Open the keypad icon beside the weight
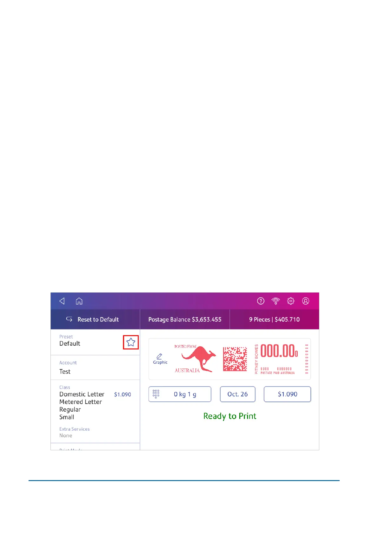Viewport: 378px width, 534px height. click(156, 394)
